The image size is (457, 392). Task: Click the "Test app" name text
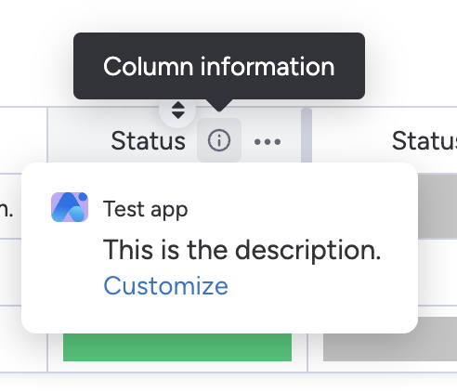click(146, 209)
